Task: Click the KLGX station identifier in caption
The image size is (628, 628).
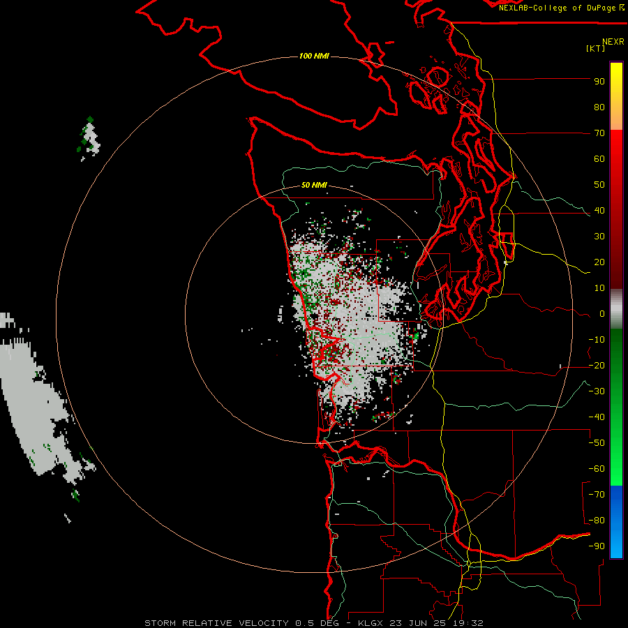Action: click(371, 623)
